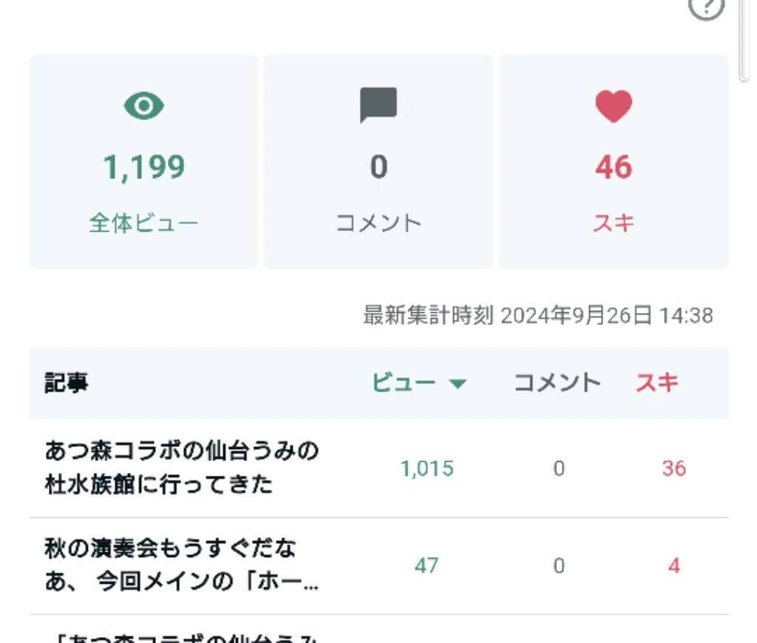Screen dimensions: 757x643
Task: Select the スキ summary card
Action: (614, 161)
